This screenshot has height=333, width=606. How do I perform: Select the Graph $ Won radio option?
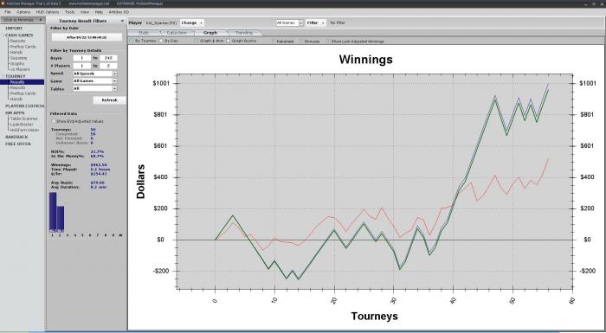[196, 41]
